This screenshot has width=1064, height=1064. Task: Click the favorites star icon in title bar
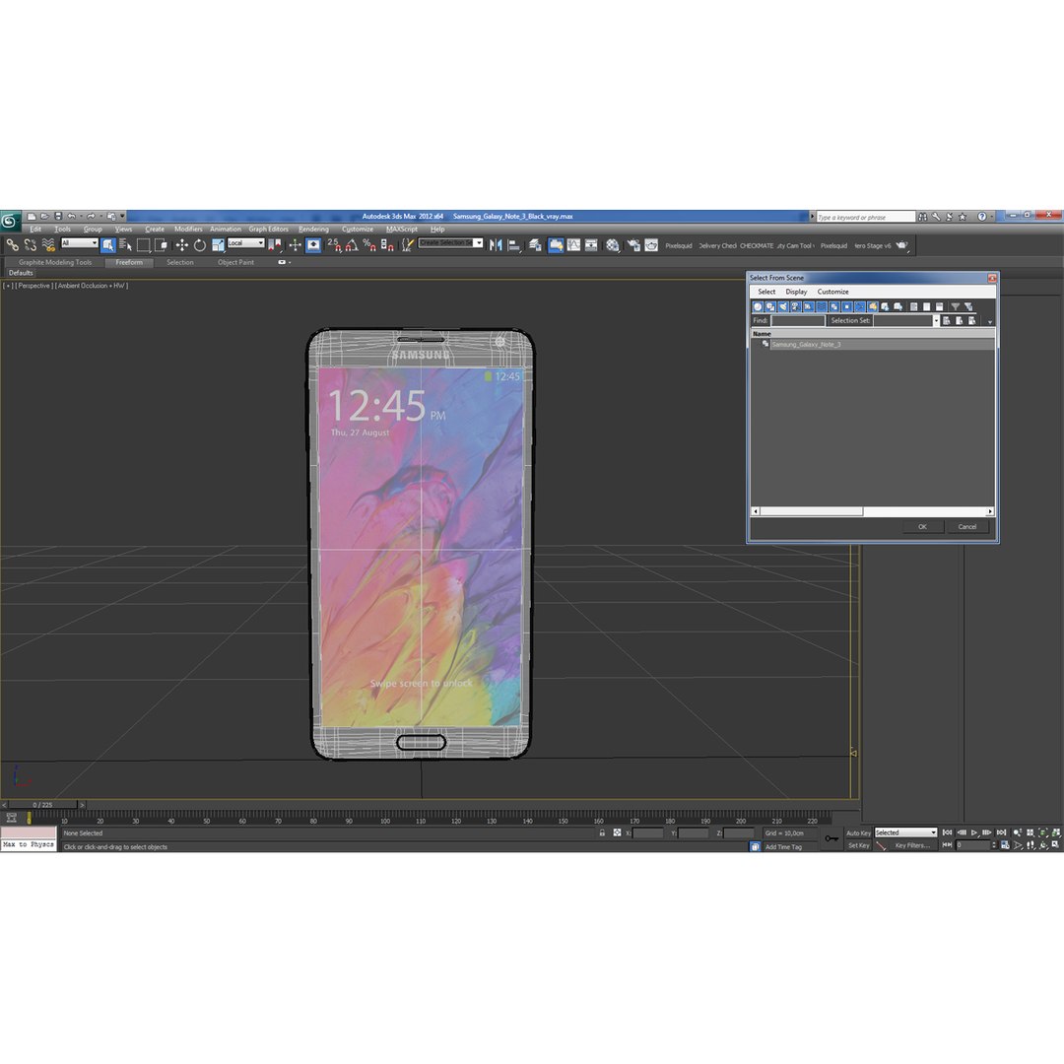point(963,217)
